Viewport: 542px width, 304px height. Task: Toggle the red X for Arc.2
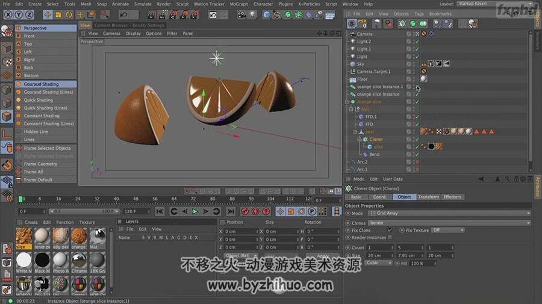click(417, 162)
